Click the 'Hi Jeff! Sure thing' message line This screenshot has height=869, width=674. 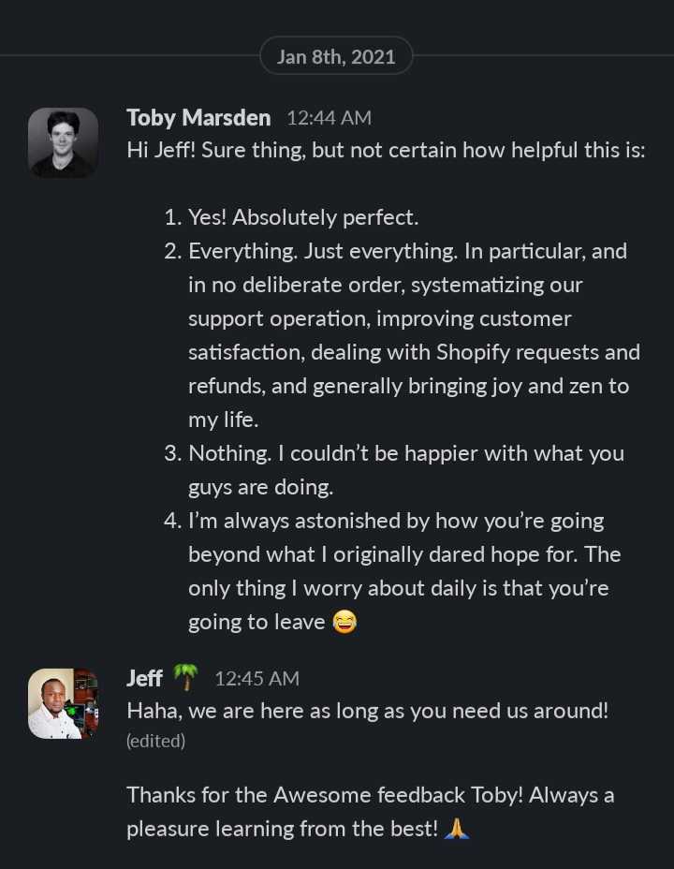(x=386, y=150)
